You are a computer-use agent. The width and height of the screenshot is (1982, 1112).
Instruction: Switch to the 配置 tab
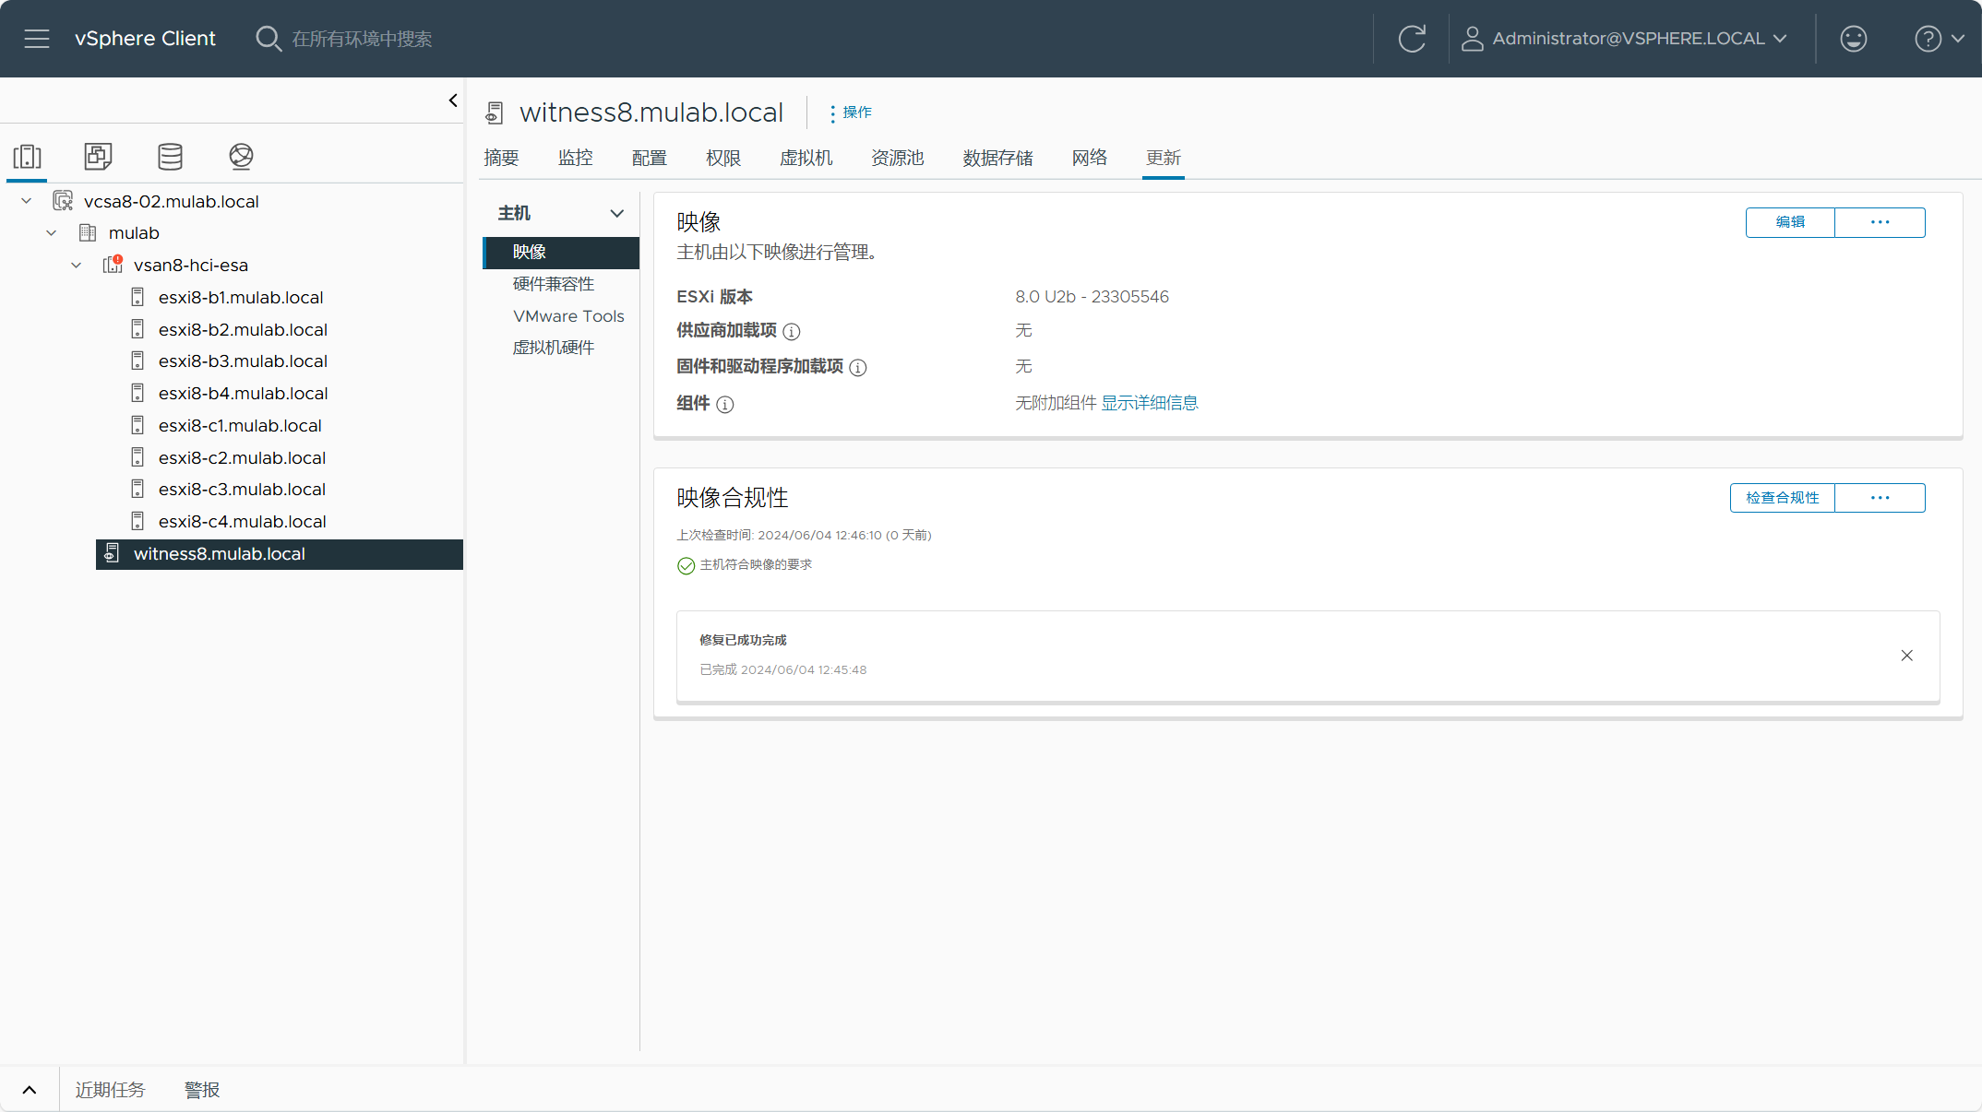tap(650, 158)
